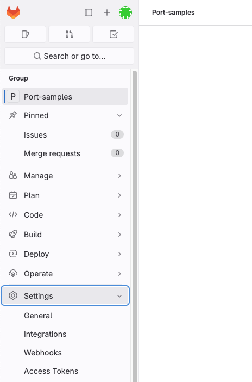Open the to-do list checkmark icon
This screenshot has height=382, width=252.
114,34
